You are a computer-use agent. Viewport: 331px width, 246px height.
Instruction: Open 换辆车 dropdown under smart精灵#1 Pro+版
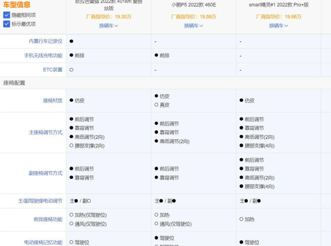tap(278, 26)
